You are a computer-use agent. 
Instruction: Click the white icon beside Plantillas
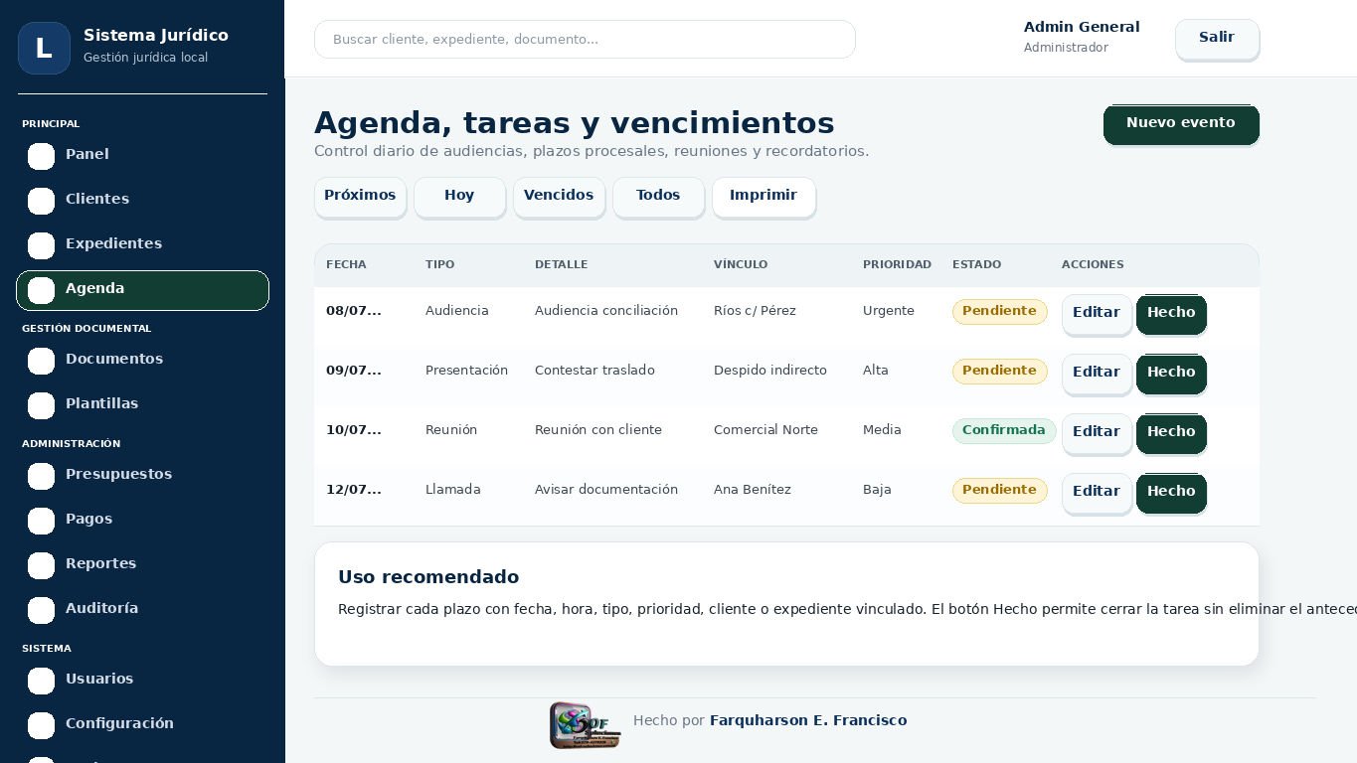pos(41,405)
